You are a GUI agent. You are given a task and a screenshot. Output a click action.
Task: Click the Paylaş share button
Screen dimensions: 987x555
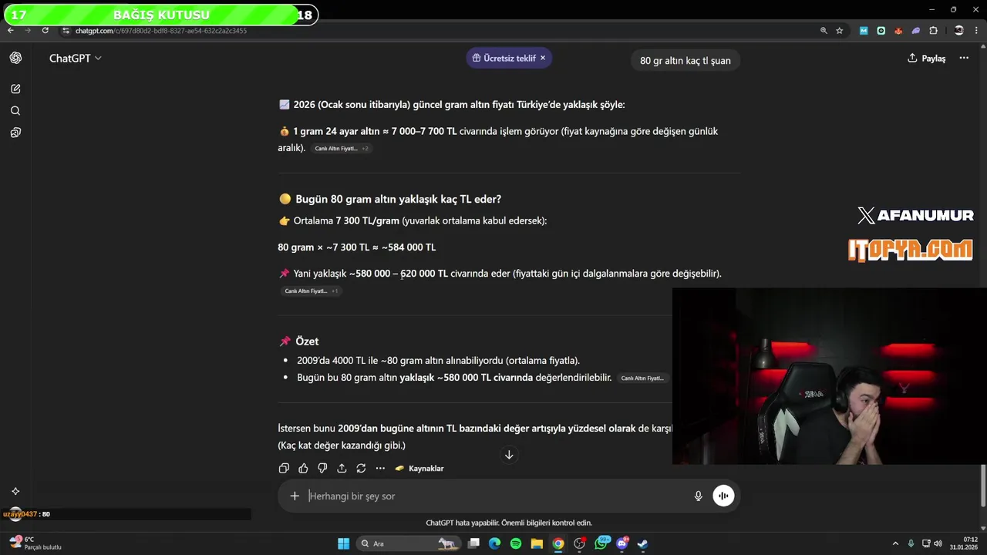point(926,59)
